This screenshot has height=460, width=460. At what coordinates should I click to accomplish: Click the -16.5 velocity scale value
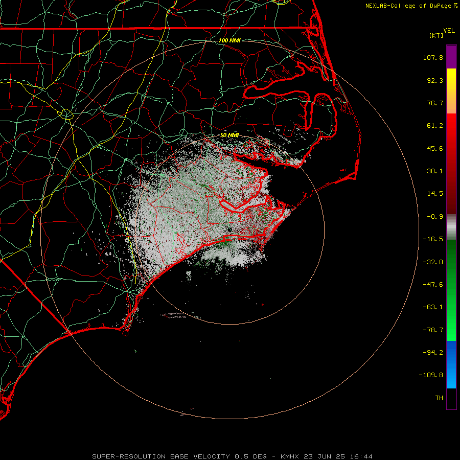point(433,239)
